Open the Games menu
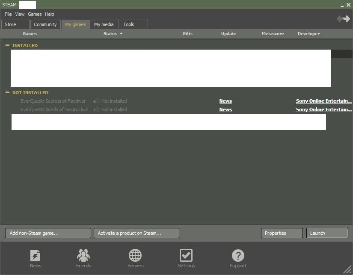The height and width of the screenshot is (275, 353). (35, 14)
